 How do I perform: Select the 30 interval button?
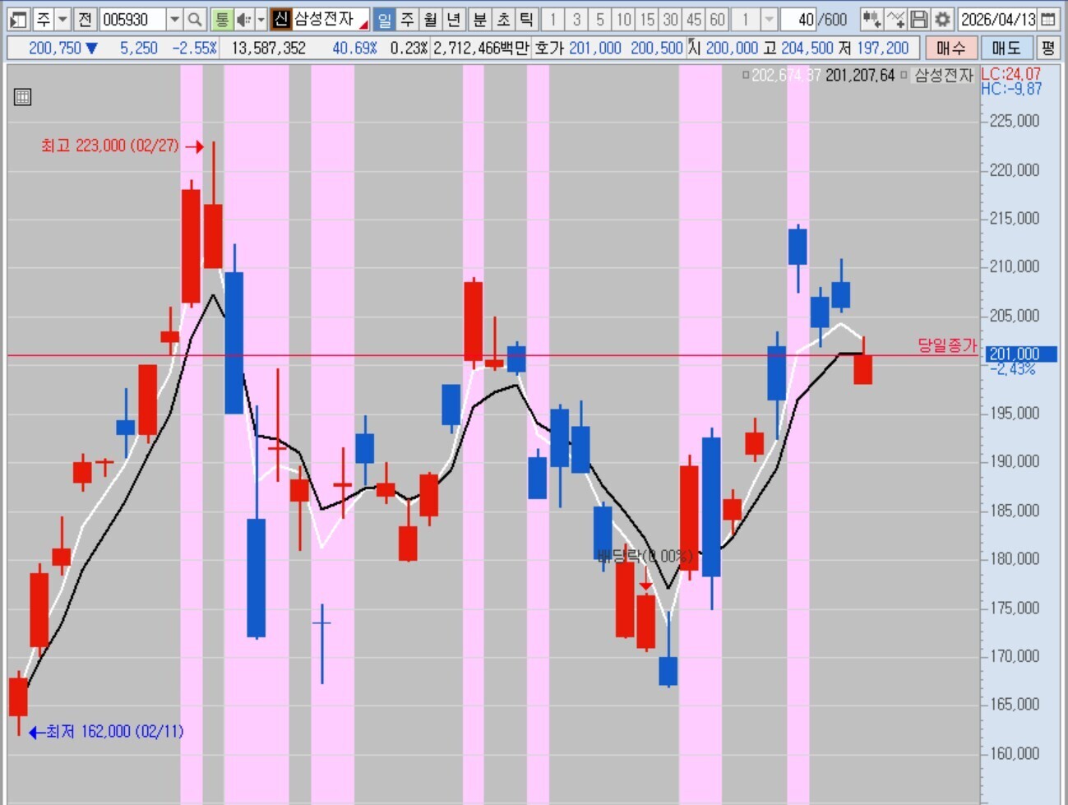tap(671, 19)
